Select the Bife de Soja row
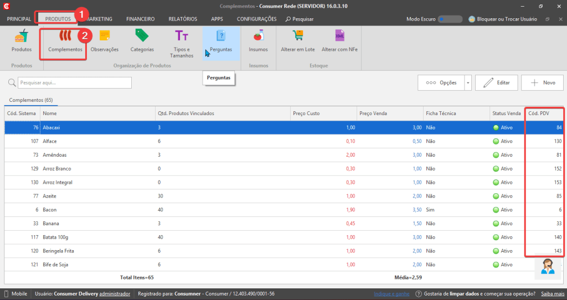The image size is (567, 300). tap(284, 265)
